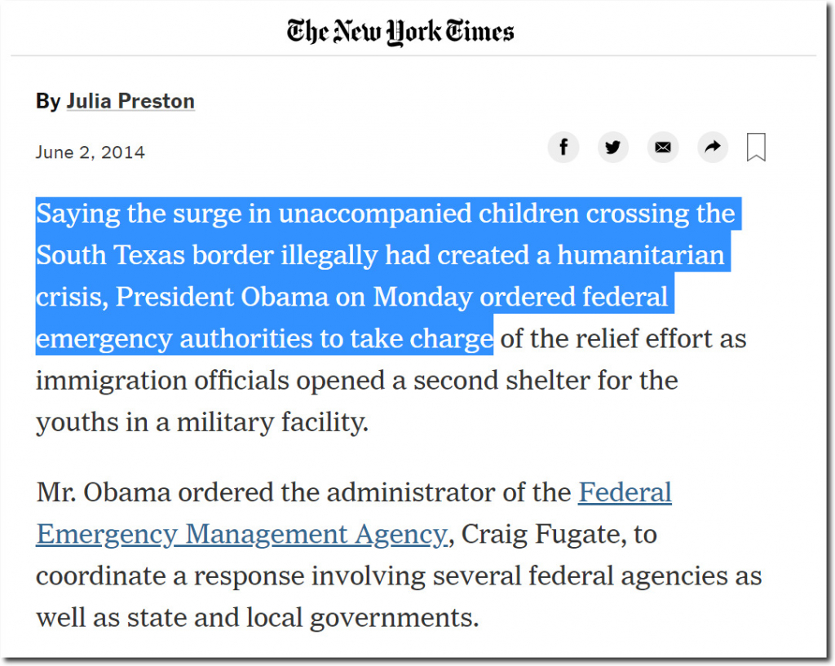Bookmark this article for later
835x666 pixels.
pyautogui.click(x=756, y=147)
